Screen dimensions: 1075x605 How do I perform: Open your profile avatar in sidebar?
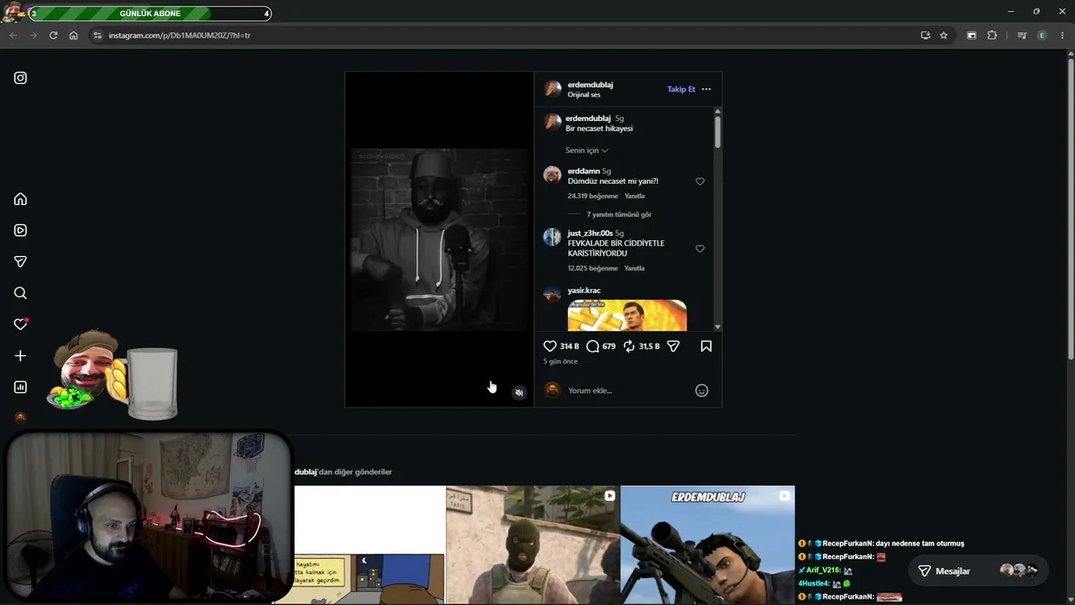[20, 418]
